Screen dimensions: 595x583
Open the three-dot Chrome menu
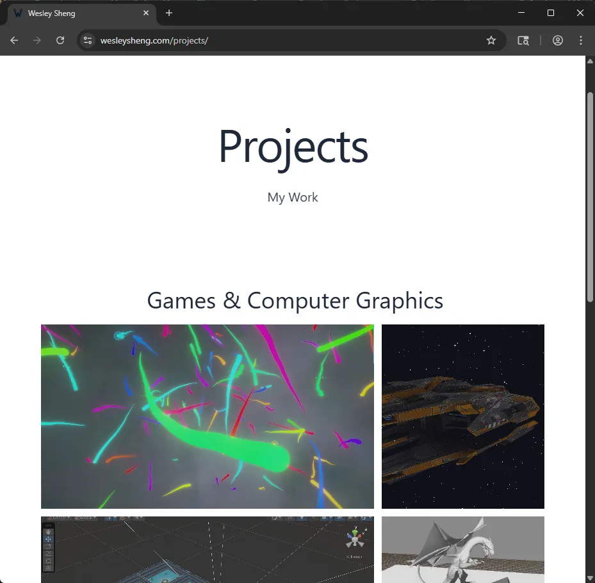click(x=581, y=40)
